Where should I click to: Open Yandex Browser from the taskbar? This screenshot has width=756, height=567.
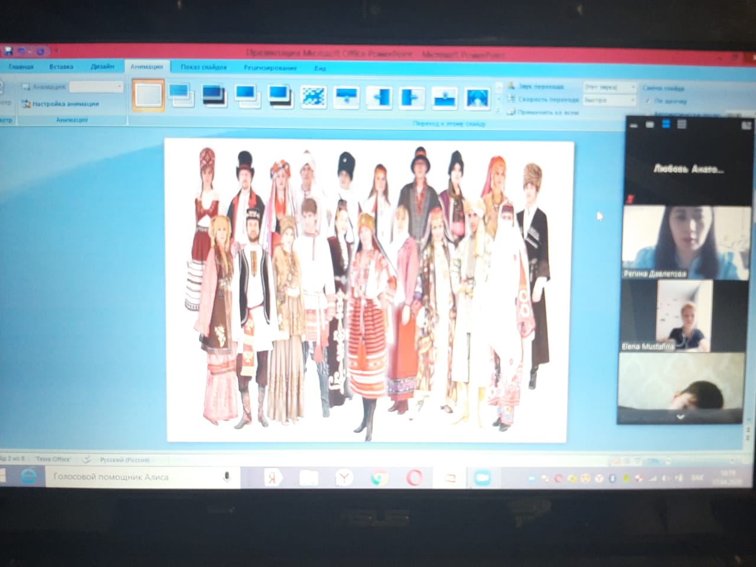[343, 478]
